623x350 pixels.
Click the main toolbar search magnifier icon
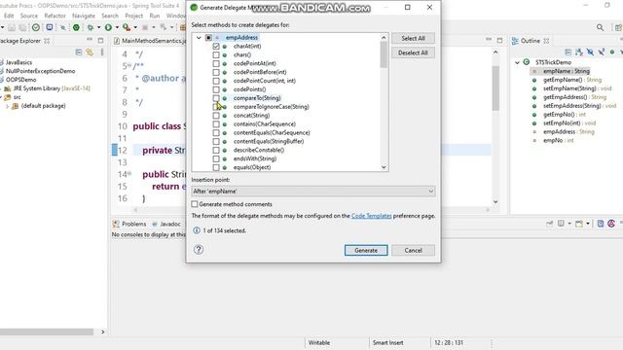(600, 27)
